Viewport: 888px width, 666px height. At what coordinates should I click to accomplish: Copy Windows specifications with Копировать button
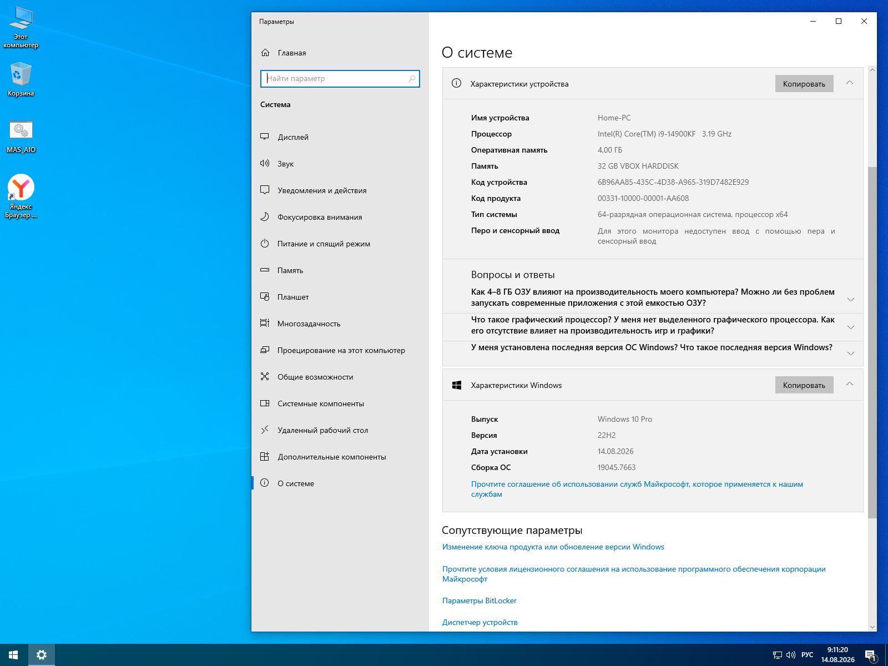click(x=804, y=385)
